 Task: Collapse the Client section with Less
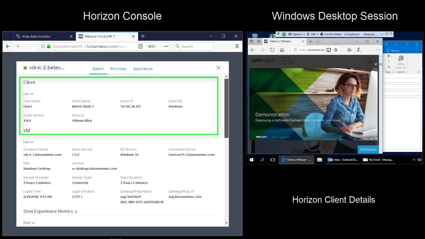tap(28, 94)
